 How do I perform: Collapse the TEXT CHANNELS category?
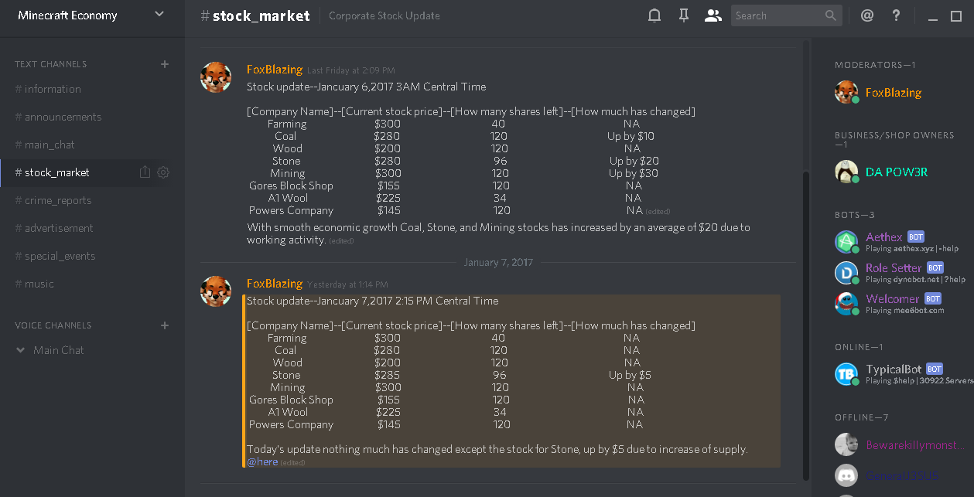click(x=51, y=64)
